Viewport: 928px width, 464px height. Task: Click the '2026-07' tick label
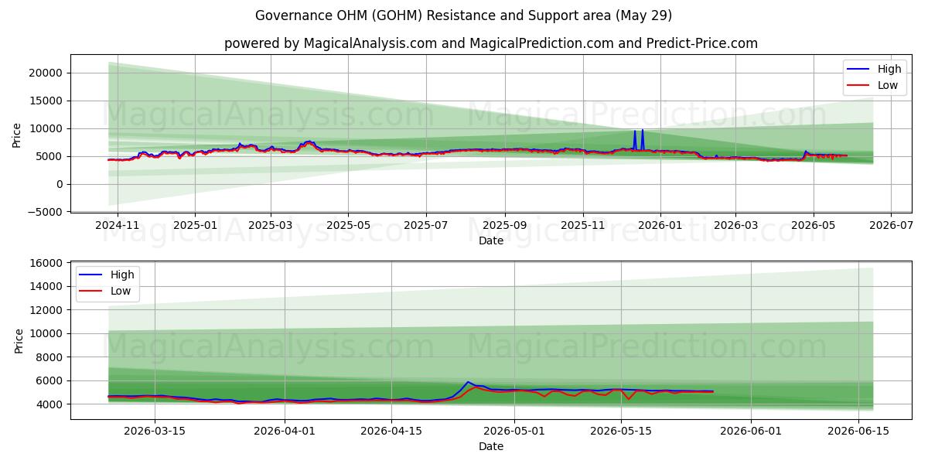tap(891, 224)
